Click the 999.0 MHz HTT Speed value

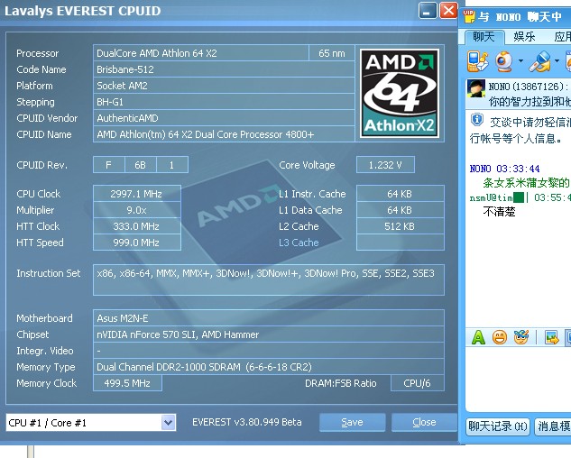pos(137,243)
